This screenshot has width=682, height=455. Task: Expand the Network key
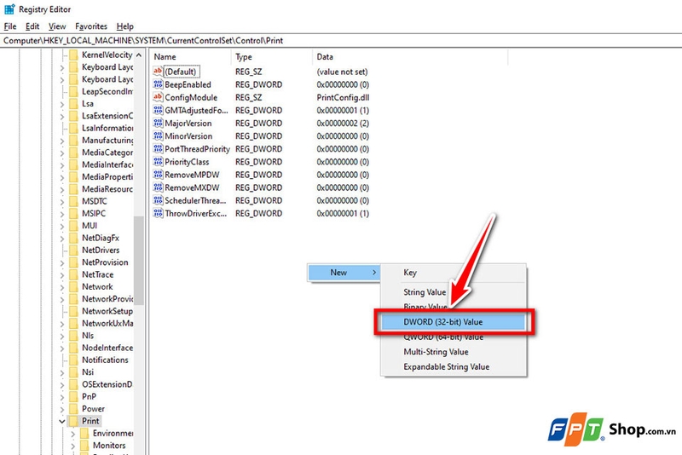point(61,287)
